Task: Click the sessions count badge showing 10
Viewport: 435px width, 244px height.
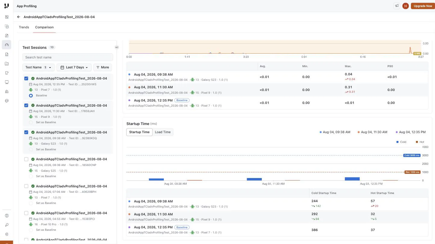Action: [52, 47]
